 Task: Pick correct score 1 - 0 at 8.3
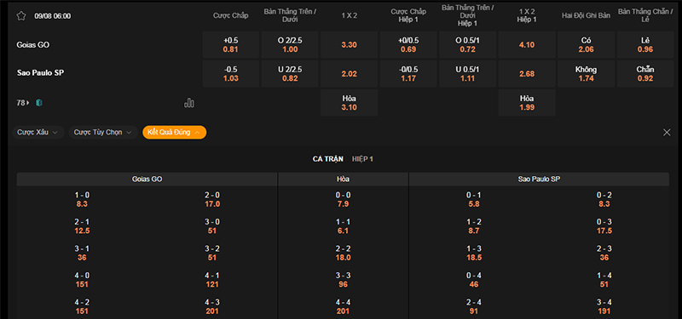(x=82, y=200)
